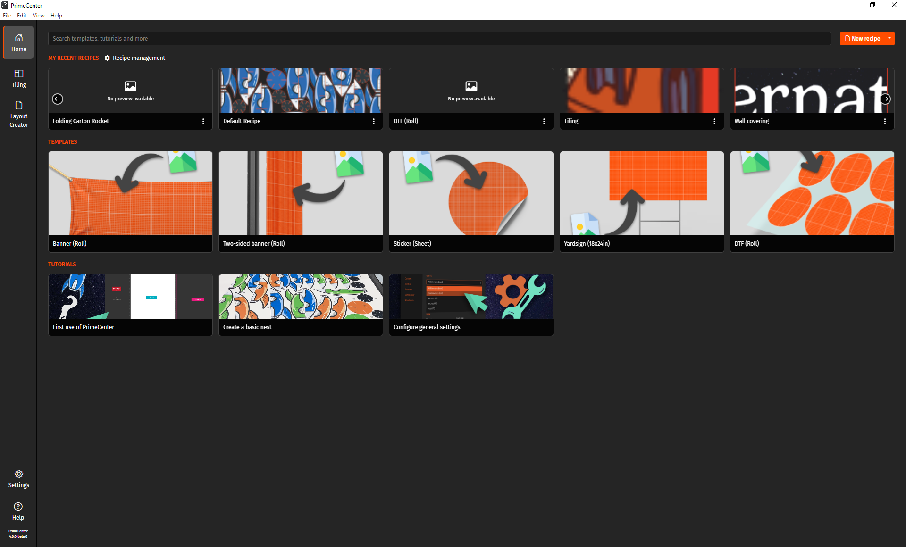Viewport: 906px width, 547px height.
Task: Go to Home in sidebar
Action: click(19, 42)
